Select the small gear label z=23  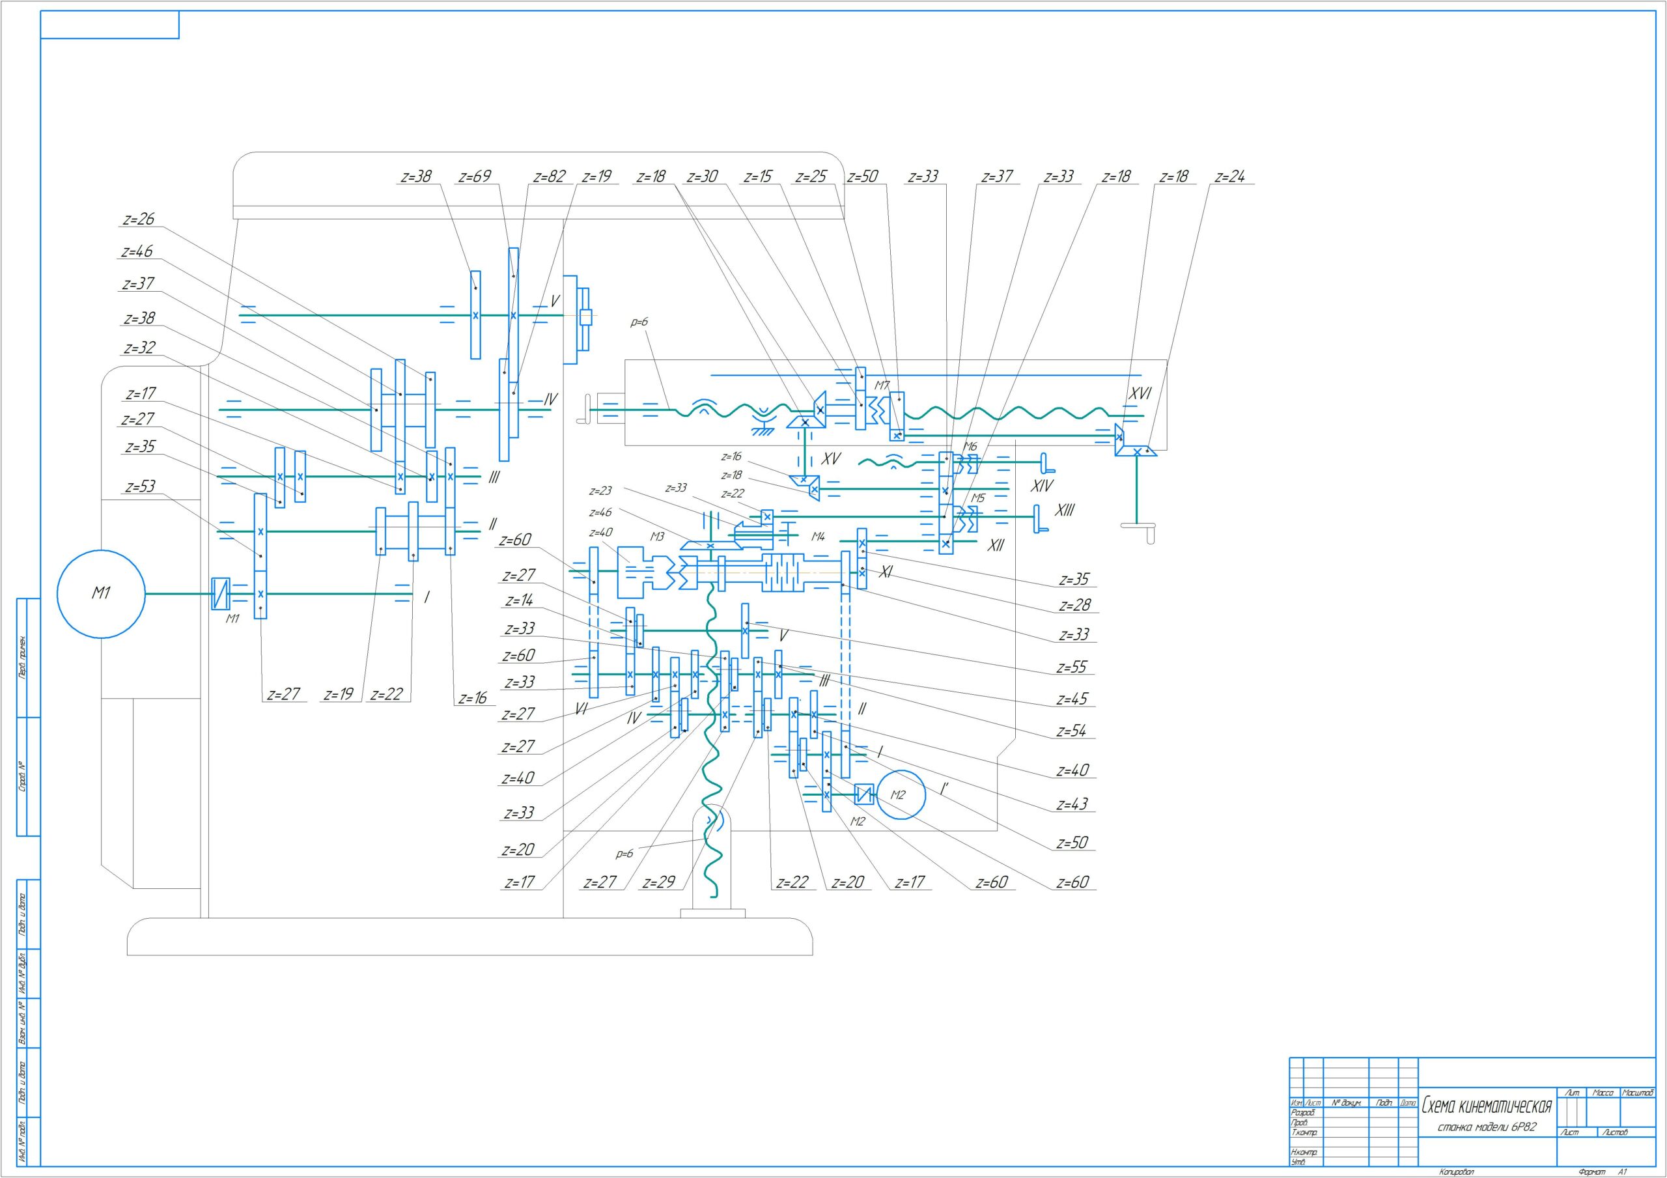(600, 491)
